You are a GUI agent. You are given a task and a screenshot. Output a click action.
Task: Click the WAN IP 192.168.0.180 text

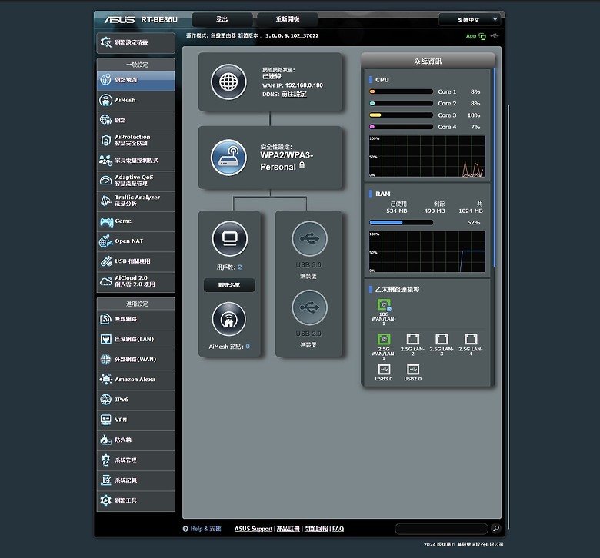[x=292, y=85]
